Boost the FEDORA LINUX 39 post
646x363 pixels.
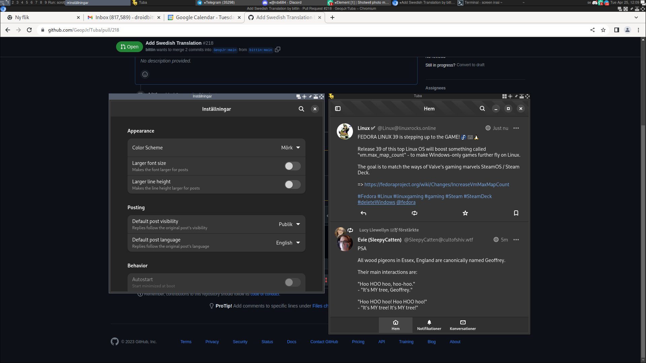click(x=414, y=213)
